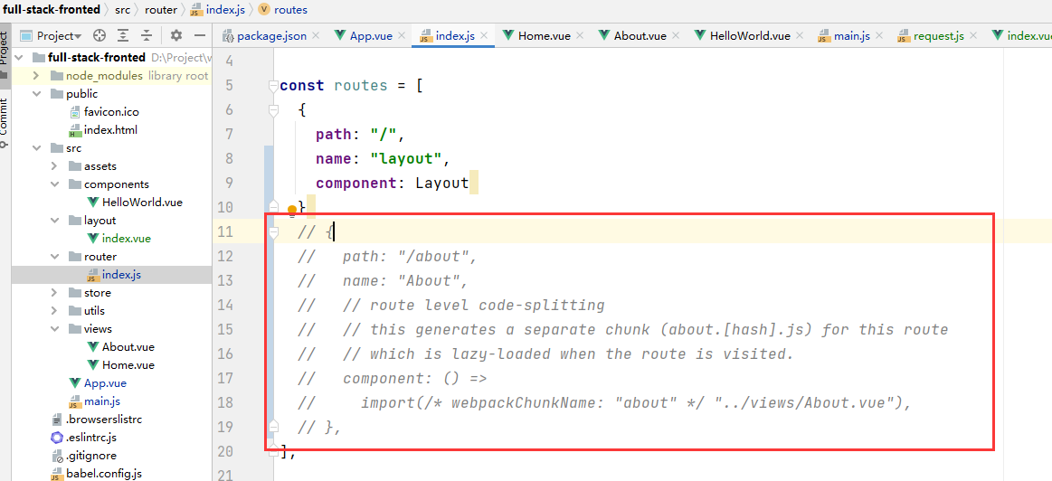Screen dimensions: 1052x481
Task: Select favicon.ico in the project tree
Action: point(104,112)
